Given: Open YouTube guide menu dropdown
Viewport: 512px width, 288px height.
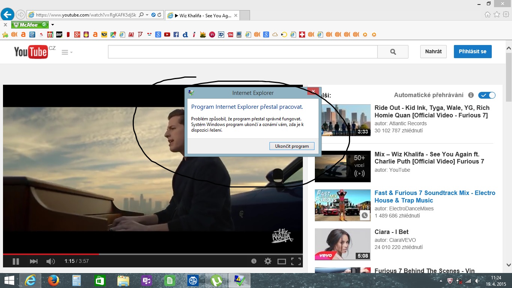Looking at the screenshot, I should (x=67, y=52).
